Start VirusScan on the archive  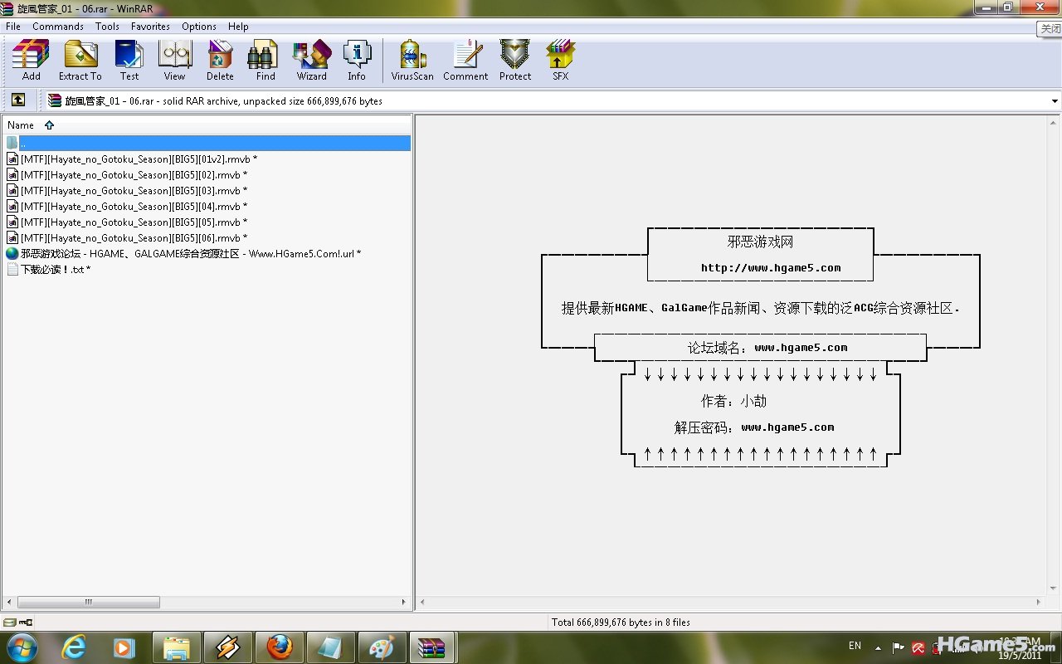tap(412, 60)
